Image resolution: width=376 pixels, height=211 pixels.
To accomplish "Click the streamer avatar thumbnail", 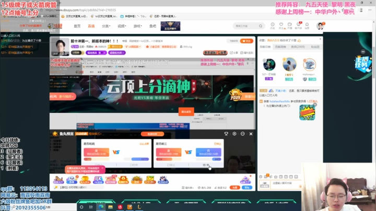I will pyautogui.click(x=60, y=46).
